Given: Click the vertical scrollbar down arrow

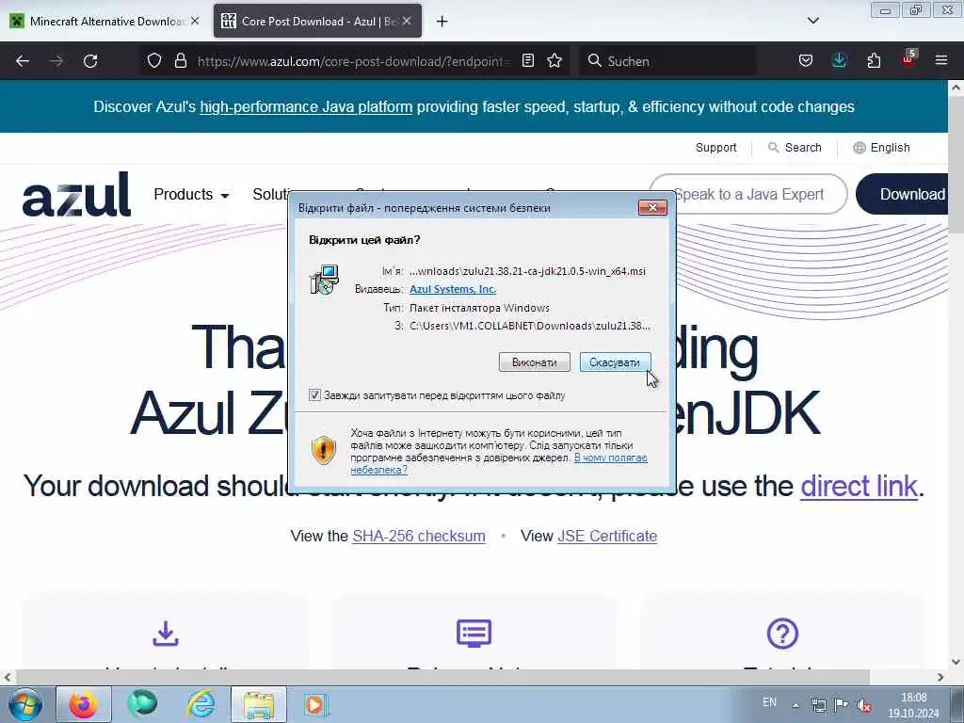Looking at the screenshot, I should coord(956,662).
